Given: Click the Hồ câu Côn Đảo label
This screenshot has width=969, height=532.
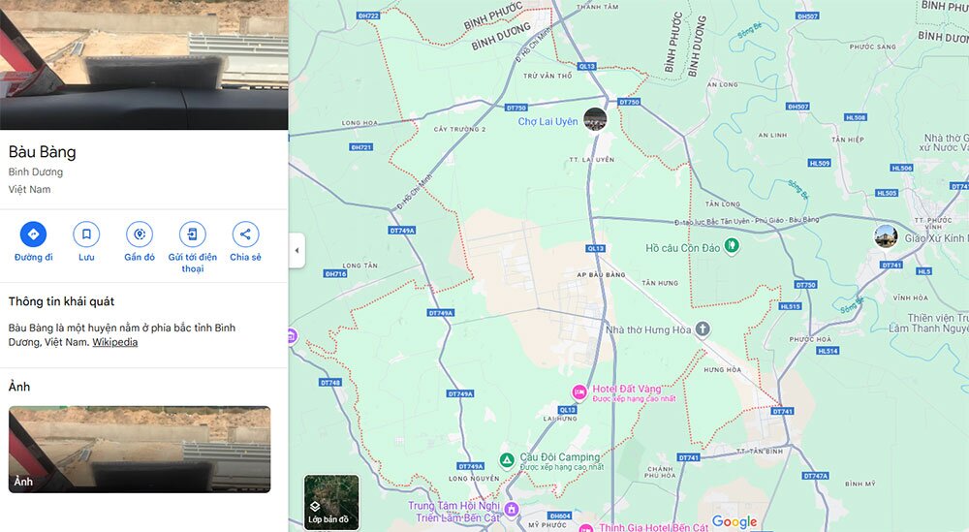Looking at the screenshot, I should click(x=685, y=249).
